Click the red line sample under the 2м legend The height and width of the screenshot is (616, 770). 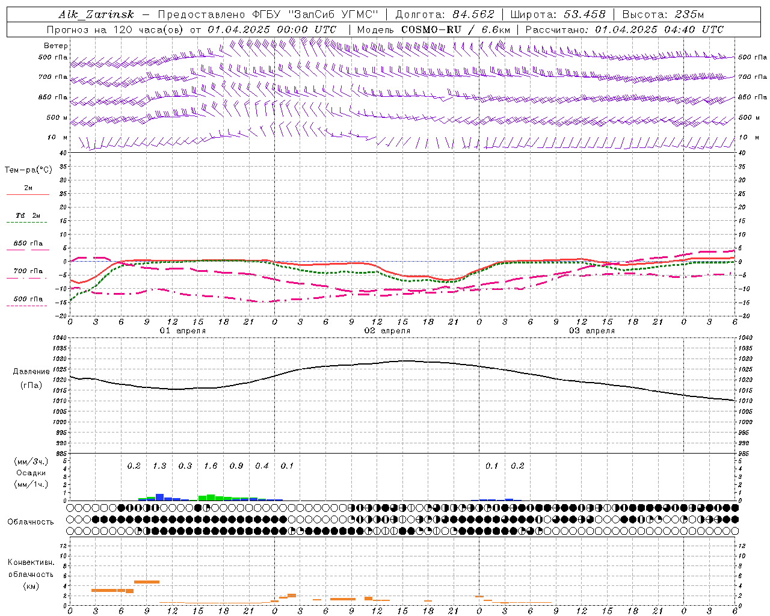(28, 194)
